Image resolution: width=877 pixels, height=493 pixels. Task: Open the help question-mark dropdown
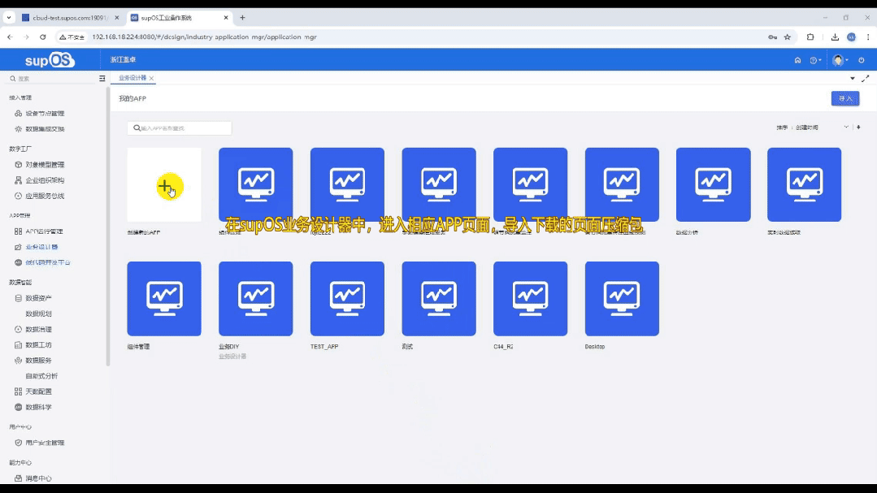tap(815, 60)
